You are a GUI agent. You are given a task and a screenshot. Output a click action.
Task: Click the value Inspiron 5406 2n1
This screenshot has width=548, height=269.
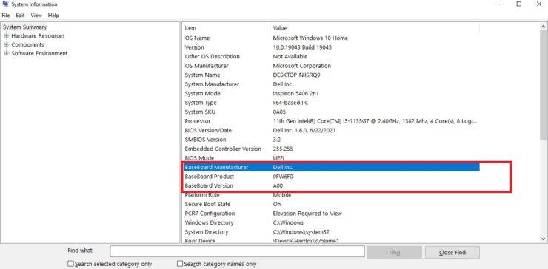coord(295,94)
